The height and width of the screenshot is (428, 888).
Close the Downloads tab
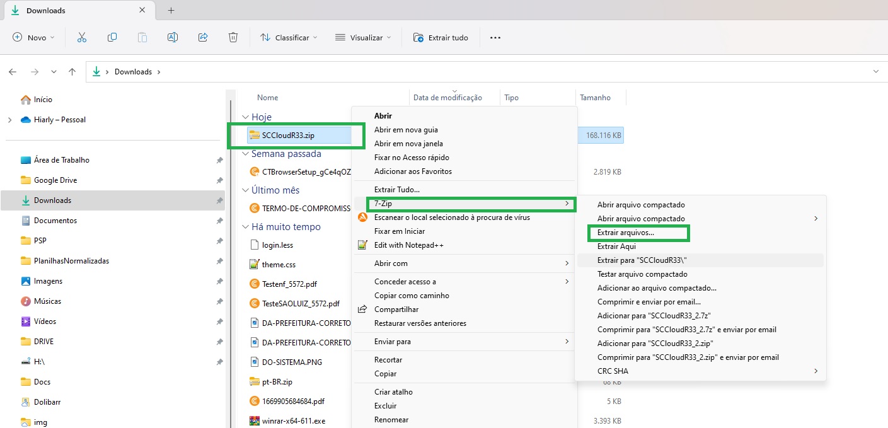click(142, 11)
